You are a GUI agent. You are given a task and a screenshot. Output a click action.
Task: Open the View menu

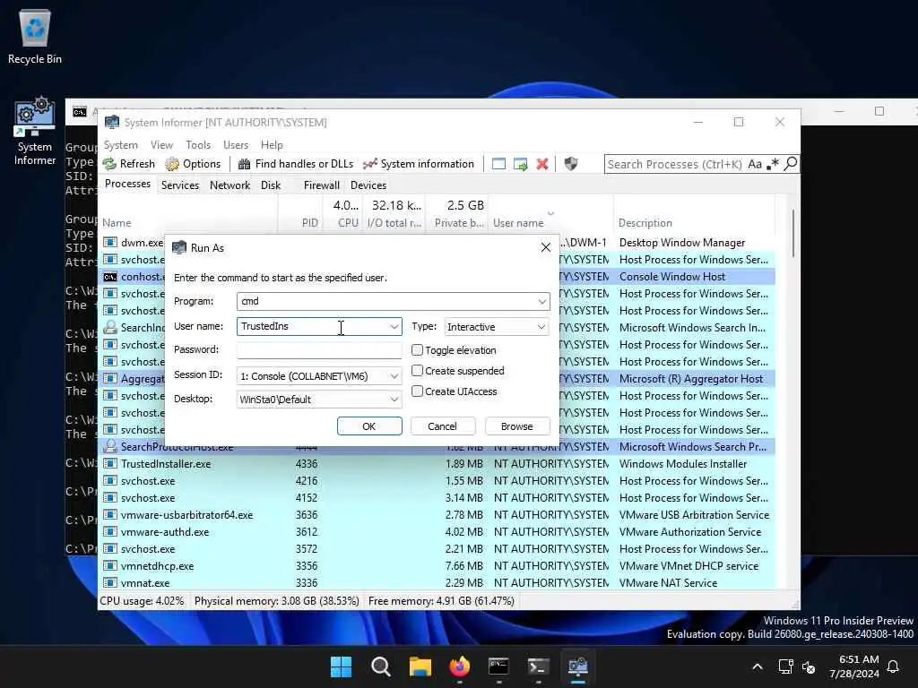[x=161, y=144]
